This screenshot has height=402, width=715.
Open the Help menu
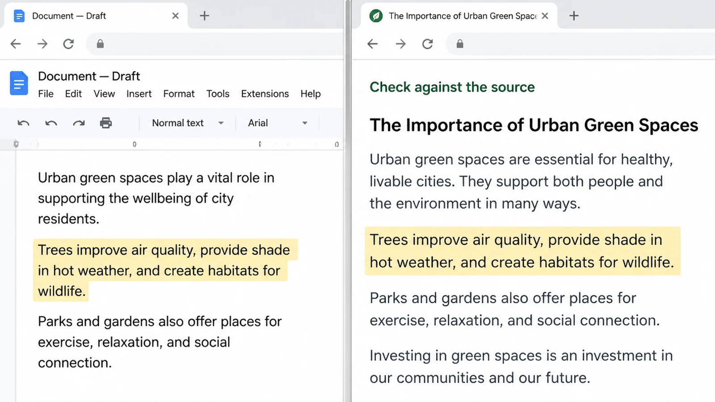pyautogui.click(x=311, y=94)
